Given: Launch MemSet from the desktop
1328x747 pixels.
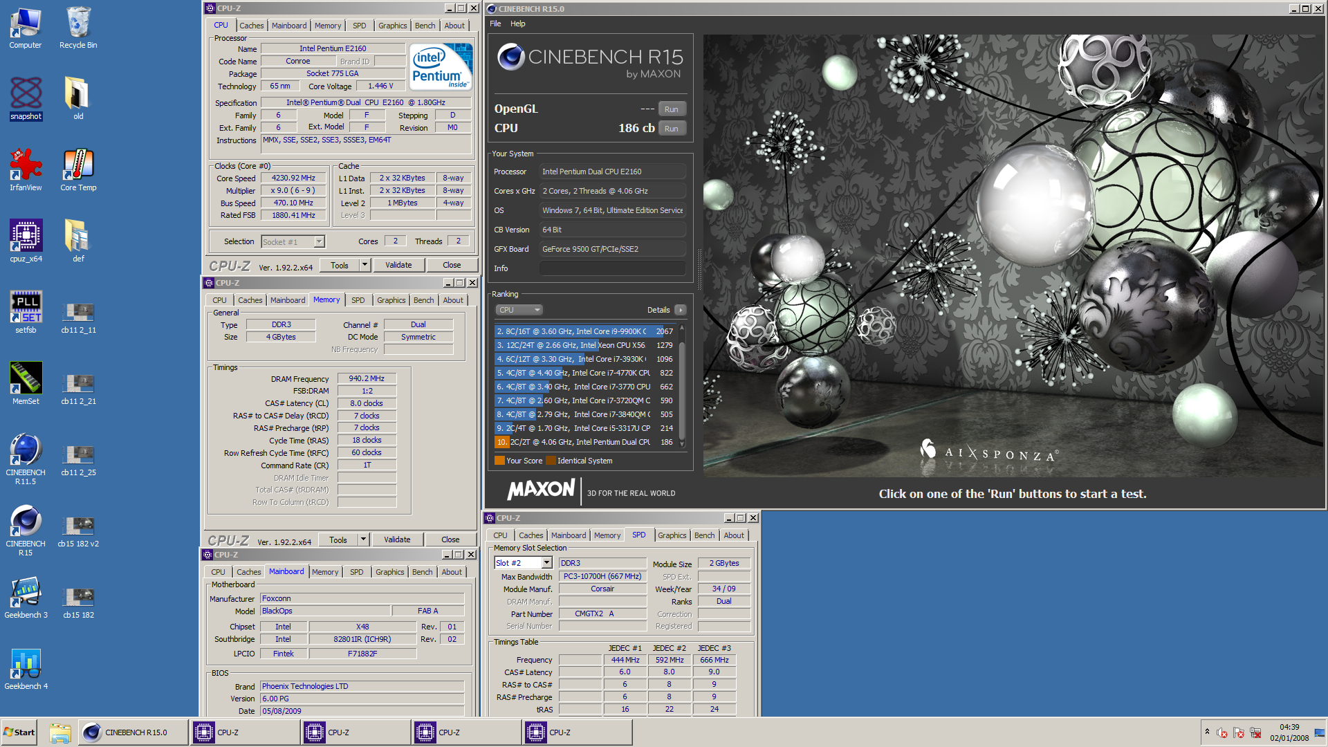Looking at the screenshot, I should (x=26, y=384).
